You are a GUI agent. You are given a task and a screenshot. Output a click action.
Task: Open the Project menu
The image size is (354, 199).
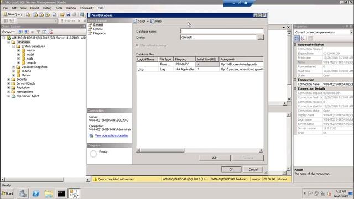(x=34, y=8)
